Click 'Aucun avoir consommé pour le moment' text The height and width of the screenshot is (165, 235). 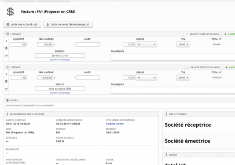point(30,106)
